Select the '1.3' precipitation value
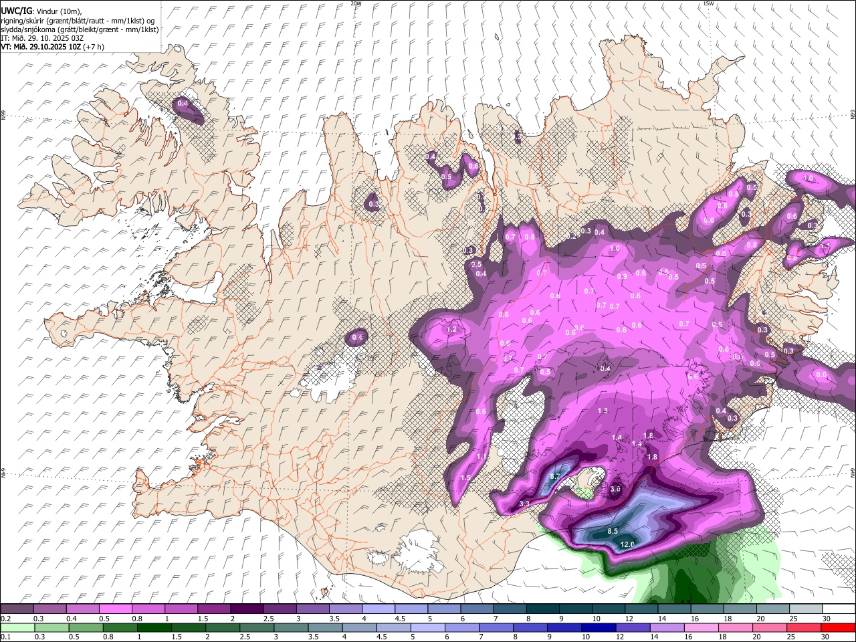Viewport: 856px width, 642px height. [x=603, y=411]
